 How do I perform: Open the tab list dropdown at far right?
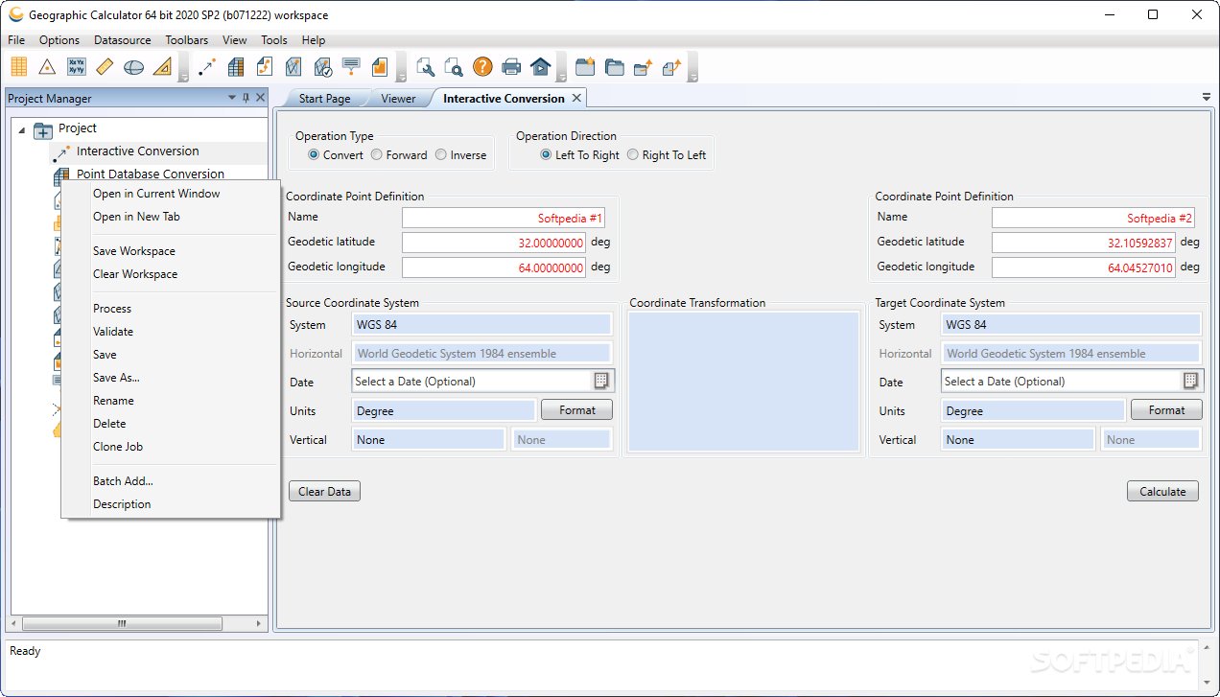click(x=1207, y=98)
